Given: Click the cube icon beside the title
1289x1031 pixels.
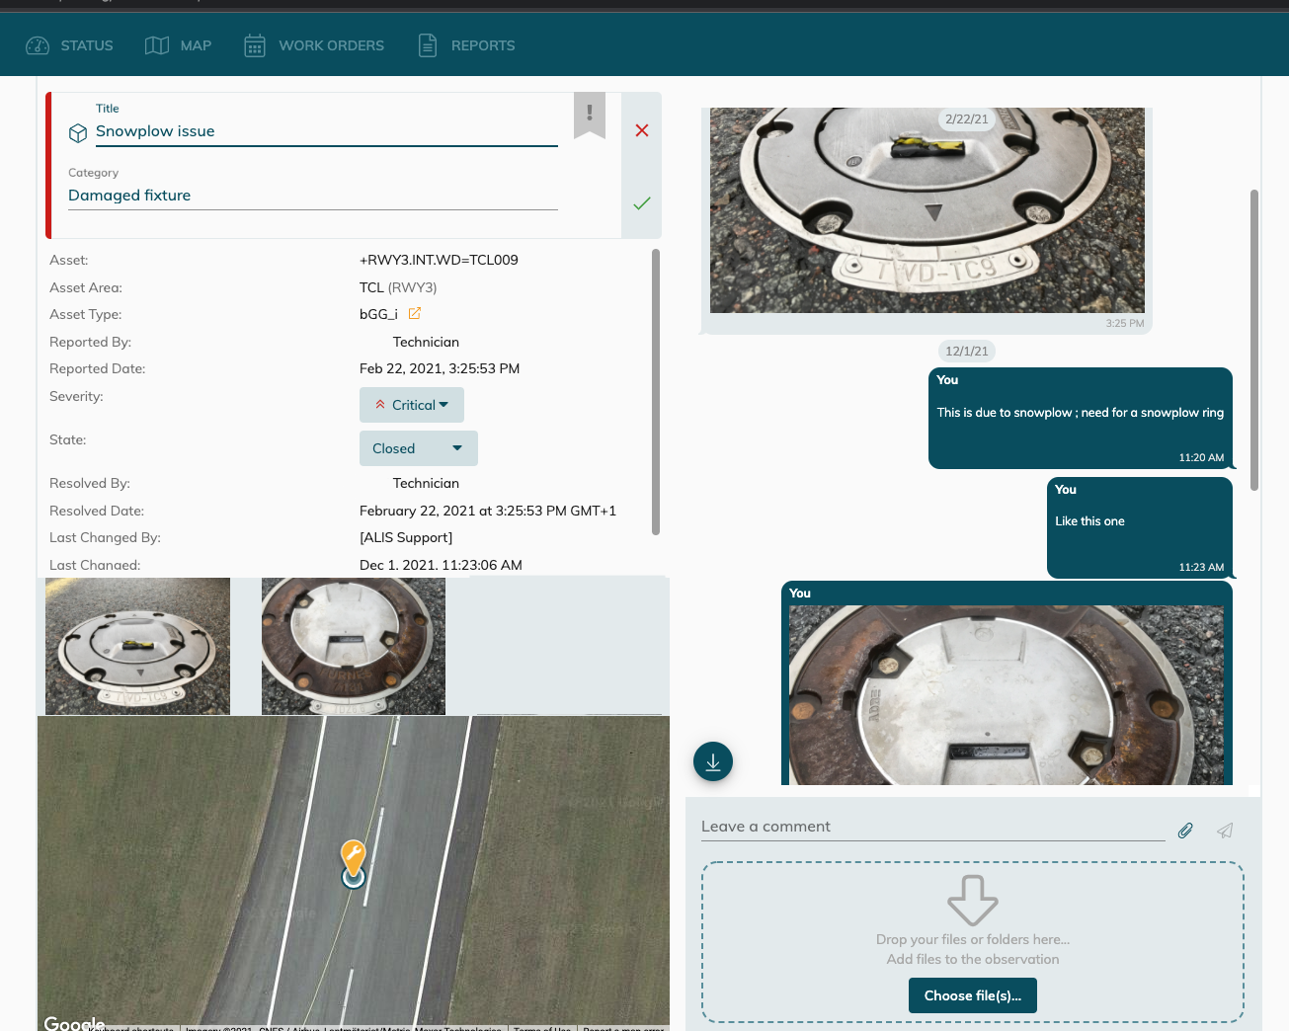Looking at the screenshot, I should click(78, 133).
